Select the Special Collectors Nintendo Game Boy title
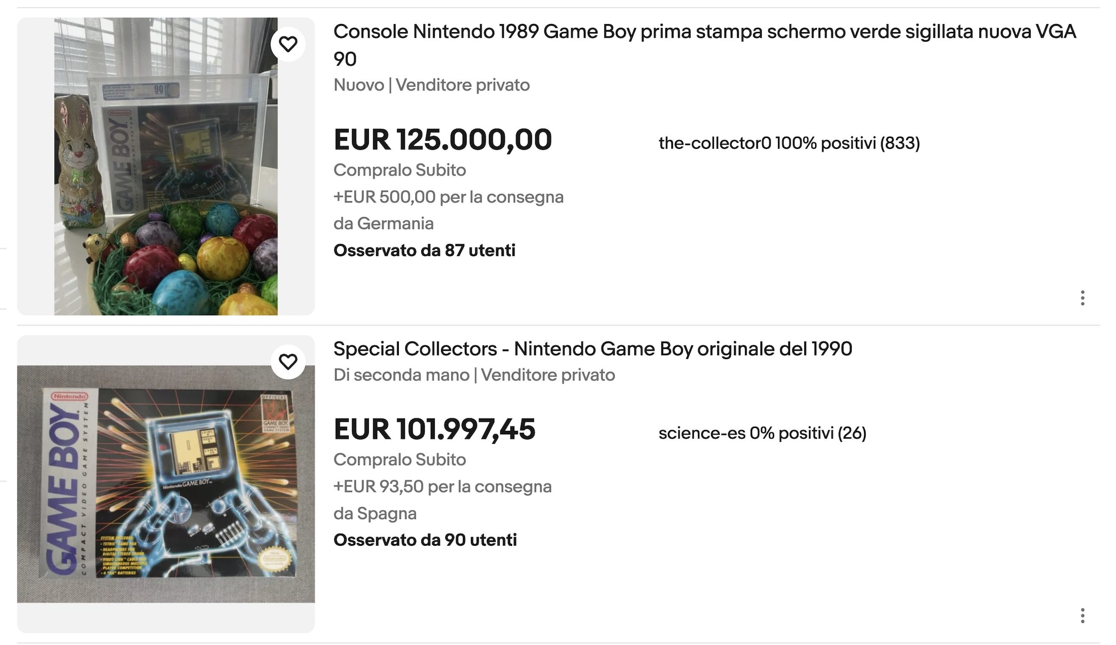The height and width of the screenshot is (645, 1116). coord(593,349)
